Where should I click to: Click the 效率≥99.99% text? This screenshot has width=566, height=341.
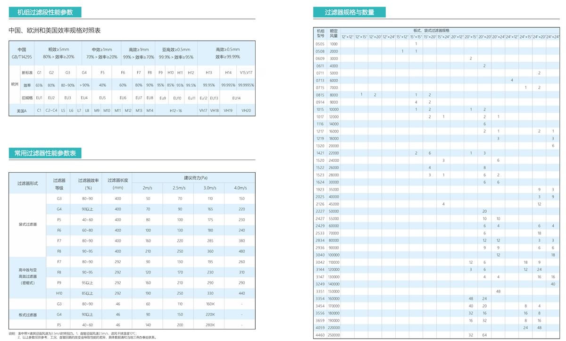[228, 57]
